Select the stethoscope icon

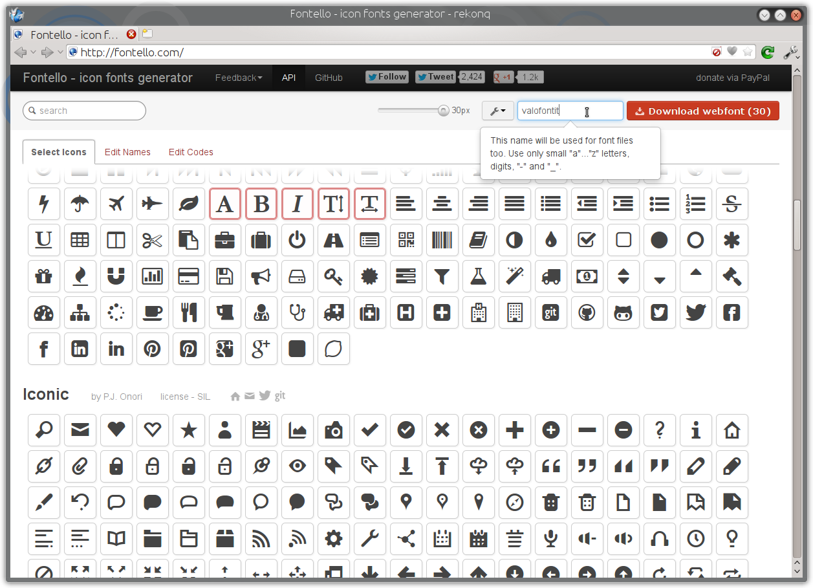click(x=298, y=312)
